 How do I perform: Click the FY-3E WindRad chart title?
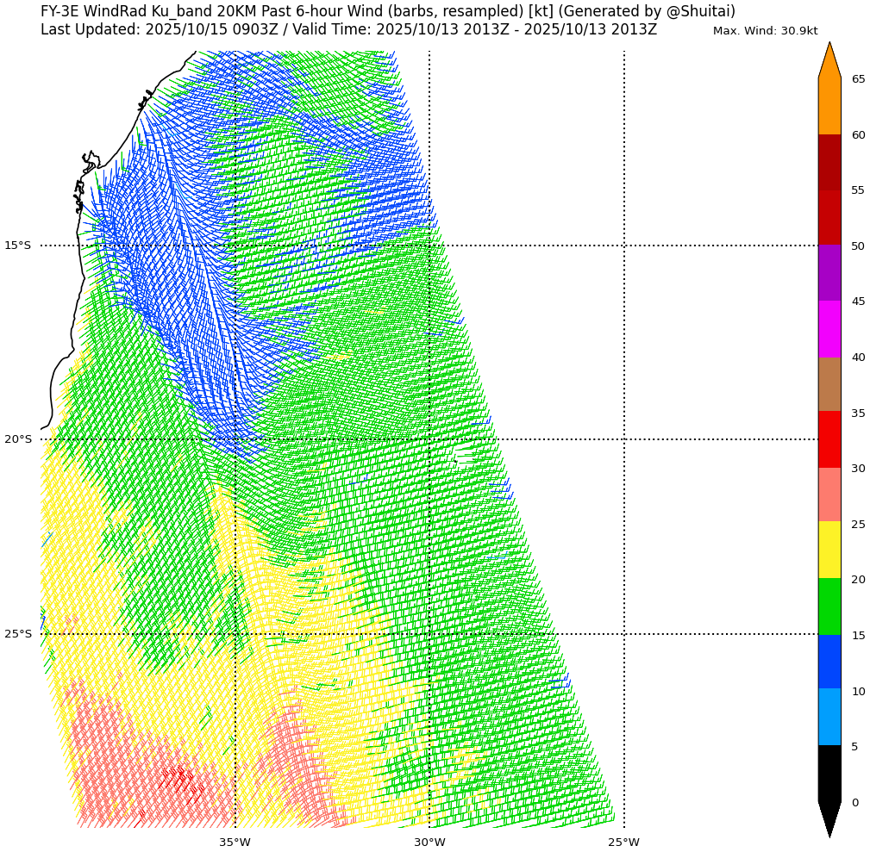click(x=388, y=11)
